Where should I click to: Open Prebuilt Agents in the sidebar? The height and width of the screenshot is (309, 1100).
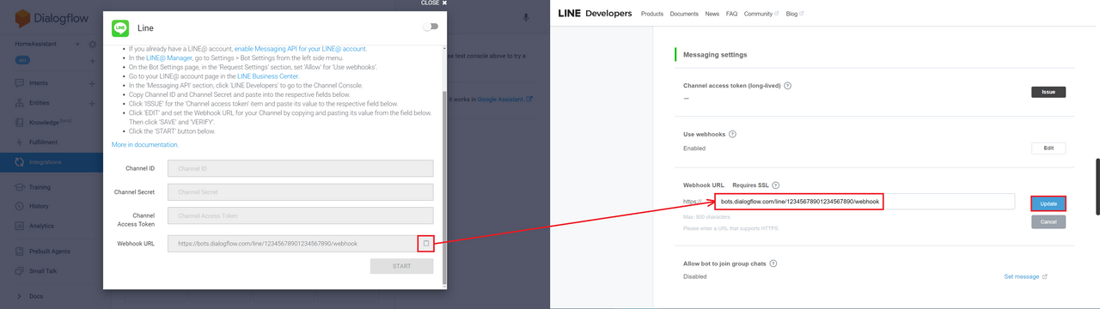[49, 251]
